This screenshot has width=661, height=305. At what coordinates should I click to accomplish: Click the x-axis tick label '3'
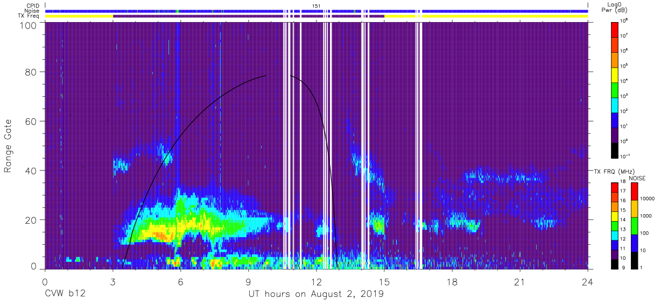[x=113, y=282]
